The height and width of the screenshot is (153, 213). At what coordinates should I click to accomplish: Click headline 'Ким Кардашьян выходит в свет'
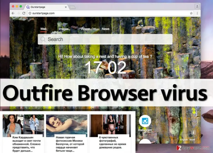[x=27, y=144]
